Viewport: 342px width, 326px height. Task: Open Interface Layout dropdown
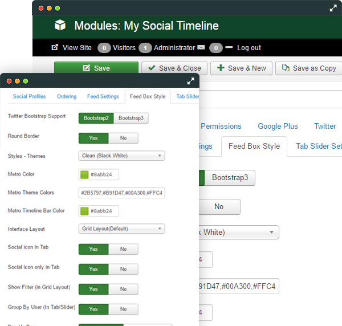coord(122,229)
